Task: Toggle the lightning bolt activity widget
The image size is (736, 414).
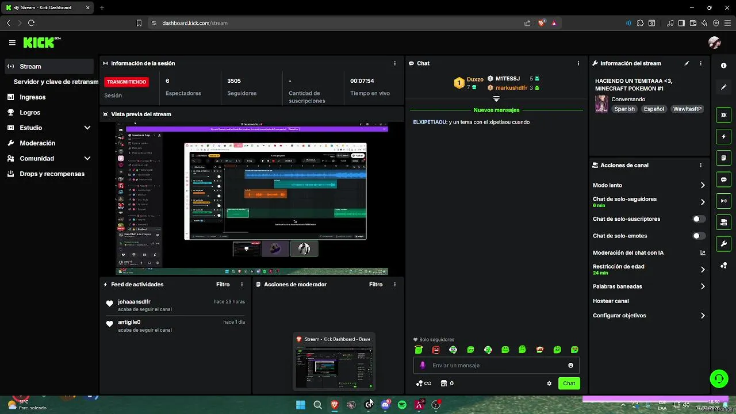Action: 724,137
